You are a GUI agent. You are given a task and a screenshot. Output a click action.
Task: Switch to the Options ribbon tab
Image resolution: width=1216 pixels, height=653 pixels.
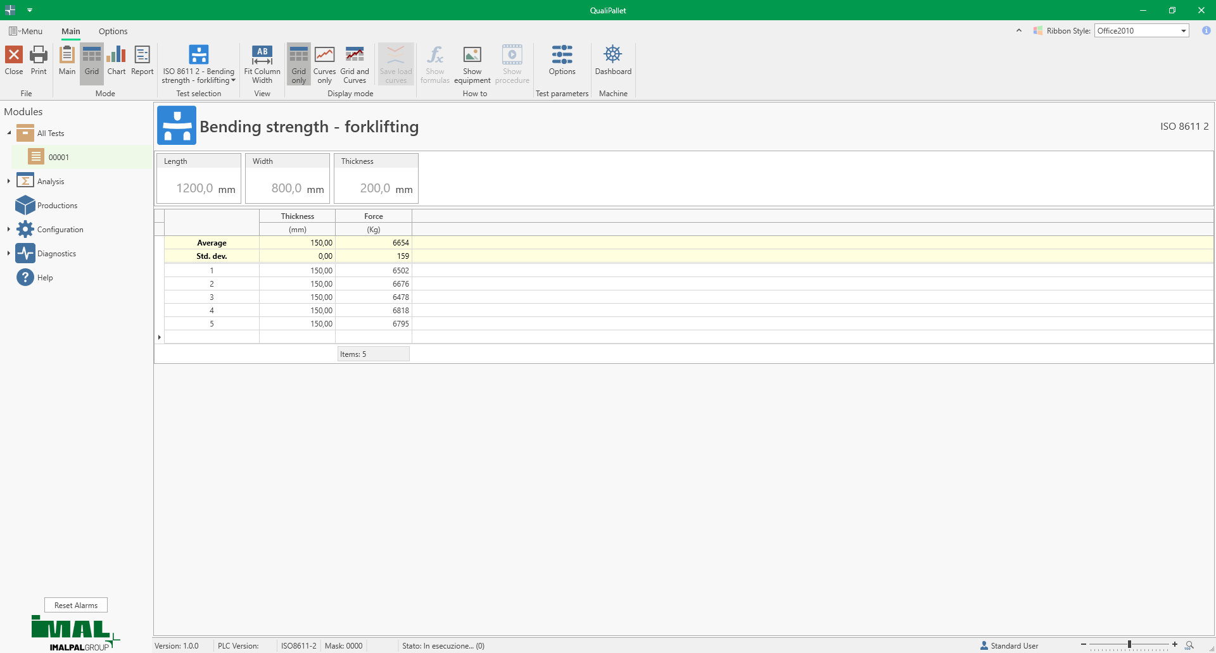click(x=113, y=32)
